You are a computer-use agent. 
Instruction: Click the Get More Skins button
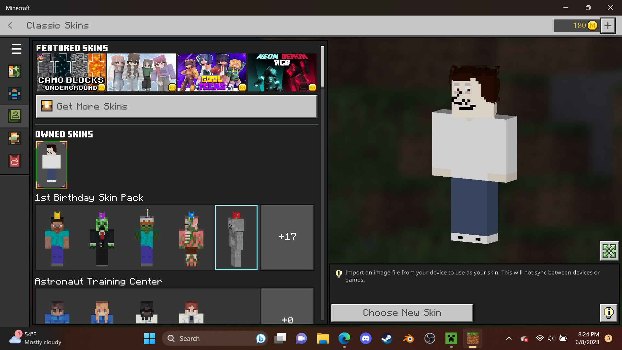pos(176,106)
